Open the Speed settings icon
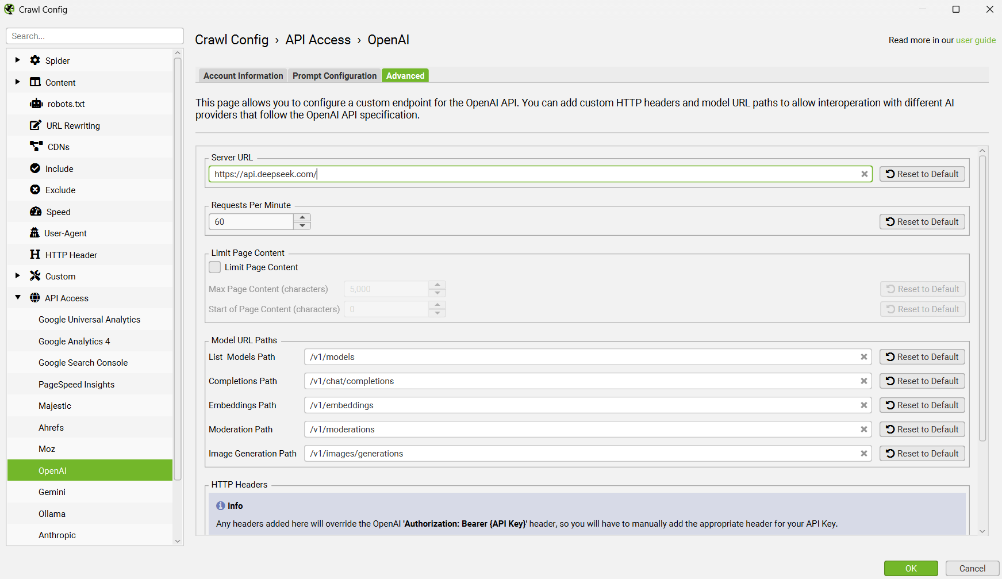1002x579 pixels. 36,212
